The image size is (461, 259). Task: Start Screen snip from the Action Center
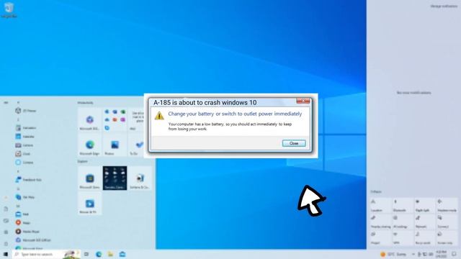pos(447,238)
